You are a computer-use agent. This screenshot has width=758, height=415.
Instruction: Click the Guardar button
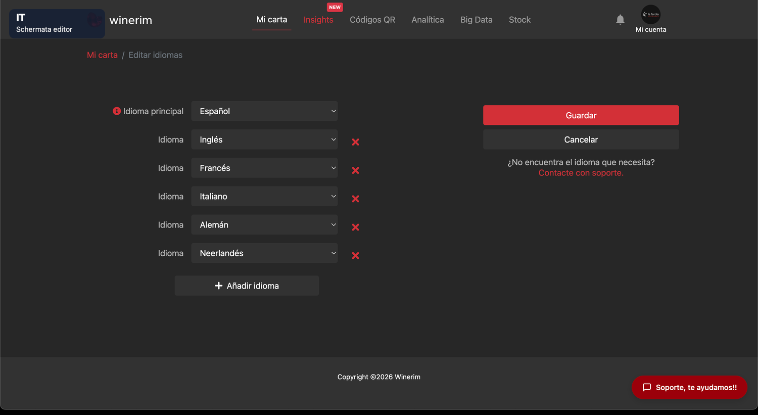[581, 115]
